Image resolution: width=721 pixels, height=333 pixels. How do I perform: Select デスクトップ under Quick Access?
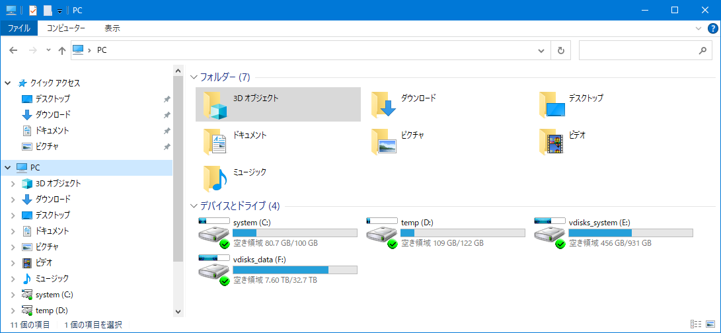[52, 99]
